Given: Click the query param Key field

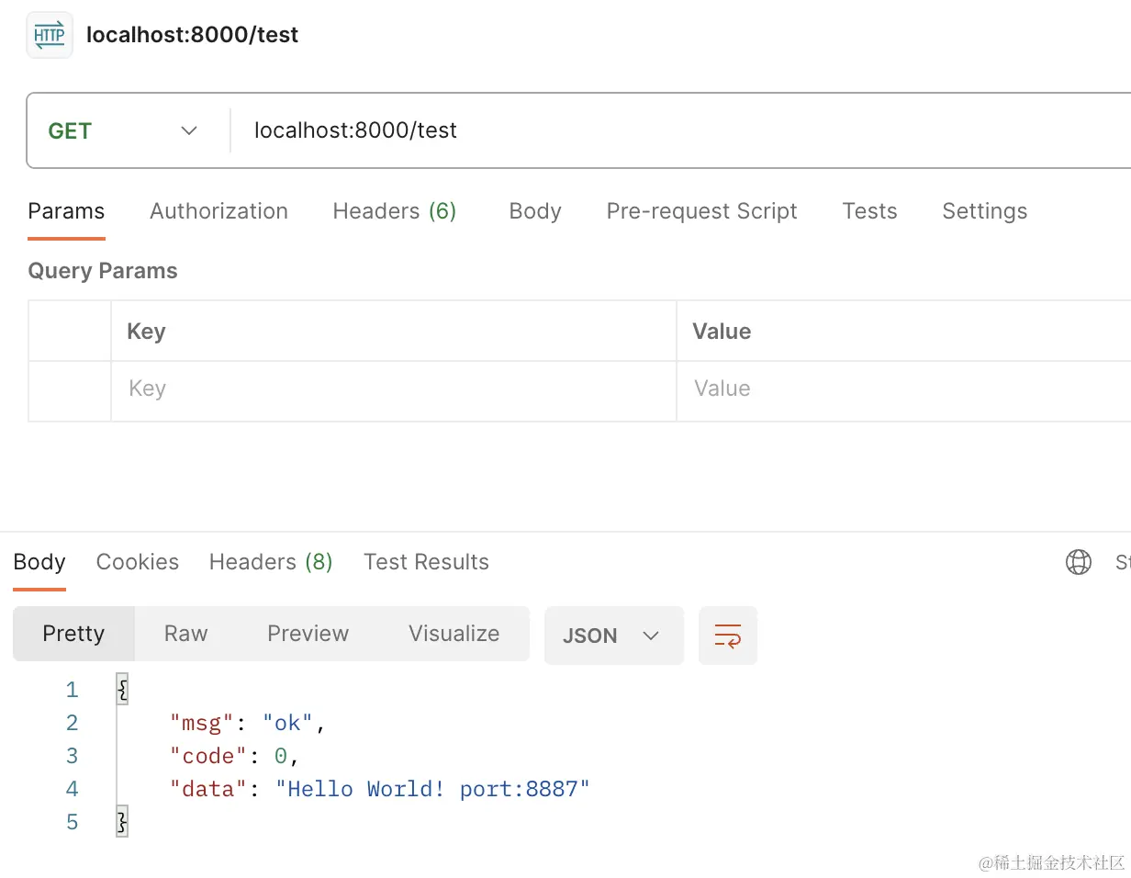Looking at the screenshot, I should click(393, 389).
